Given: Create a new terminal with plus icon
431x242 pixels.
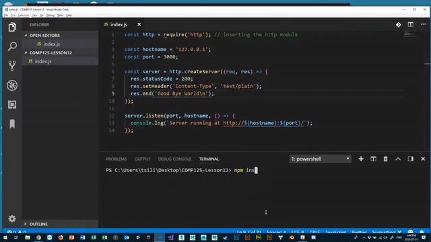Looking at the screenshot, I should [x=361, y=159].
